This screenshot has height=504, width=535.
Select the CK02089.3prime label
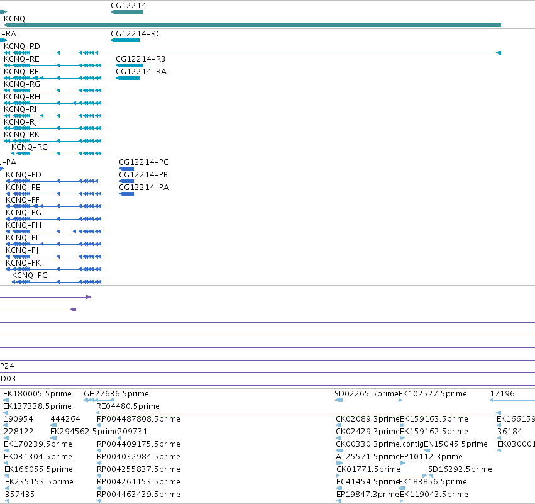[x=368, y=419]
